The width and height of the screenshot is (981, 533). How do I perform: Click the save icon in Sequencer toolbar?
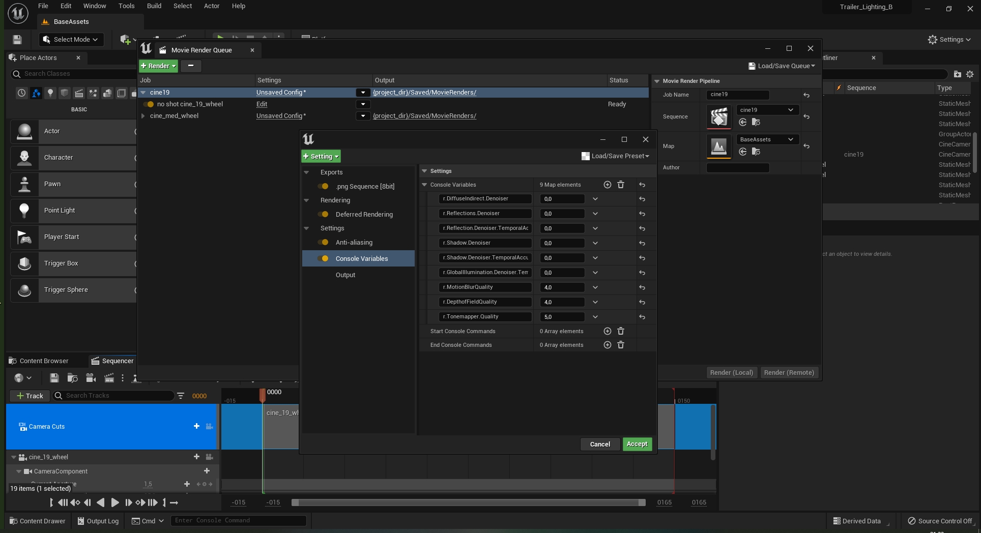pos(54,378)
